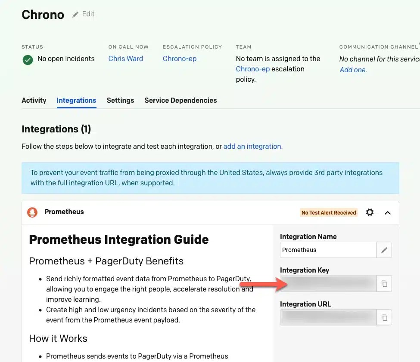View Chris Ward's on-call profile
Image resolution: width=420 pixels, height=362 pixels.
point(125,58)
